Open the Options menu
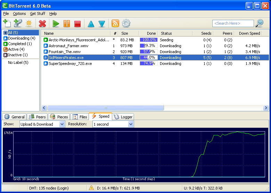 (x=19, y=14)
